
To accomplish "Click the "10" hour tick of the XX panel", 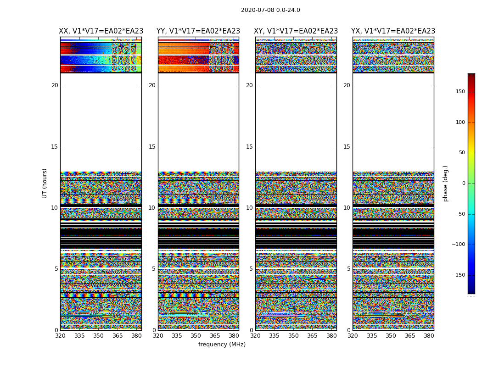I will (x=55, y=208).
